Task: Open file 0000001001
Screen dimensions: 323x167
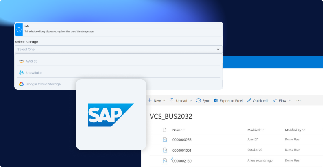Action: (x=182, y=150)
